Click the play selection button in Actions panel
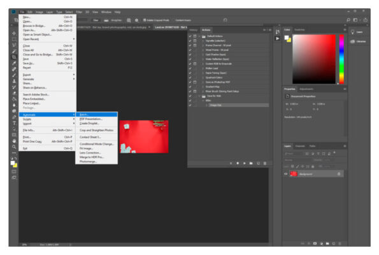Image resolution: width=379 pixels, height=255 pixels. 245,163
